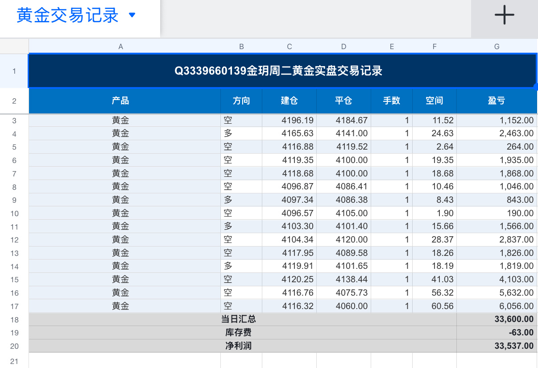The height and width of the screenshot is (368, 538).
Task: Select column E header
Action: coord(392,46)
